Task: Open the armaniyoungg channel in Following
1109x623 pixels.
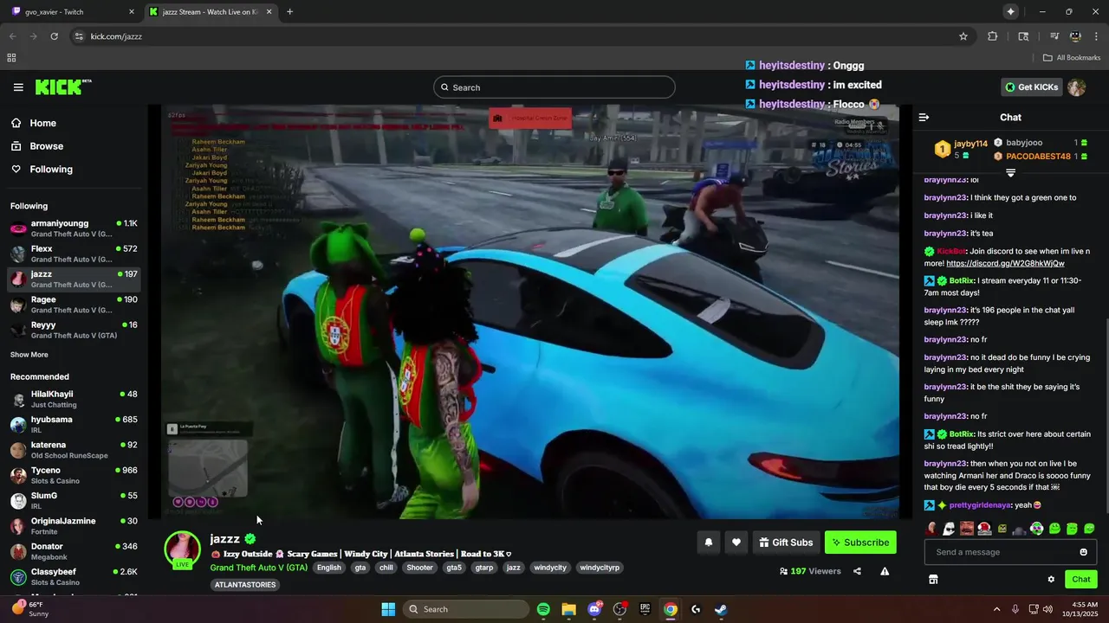Action: (x=74, y=228)
